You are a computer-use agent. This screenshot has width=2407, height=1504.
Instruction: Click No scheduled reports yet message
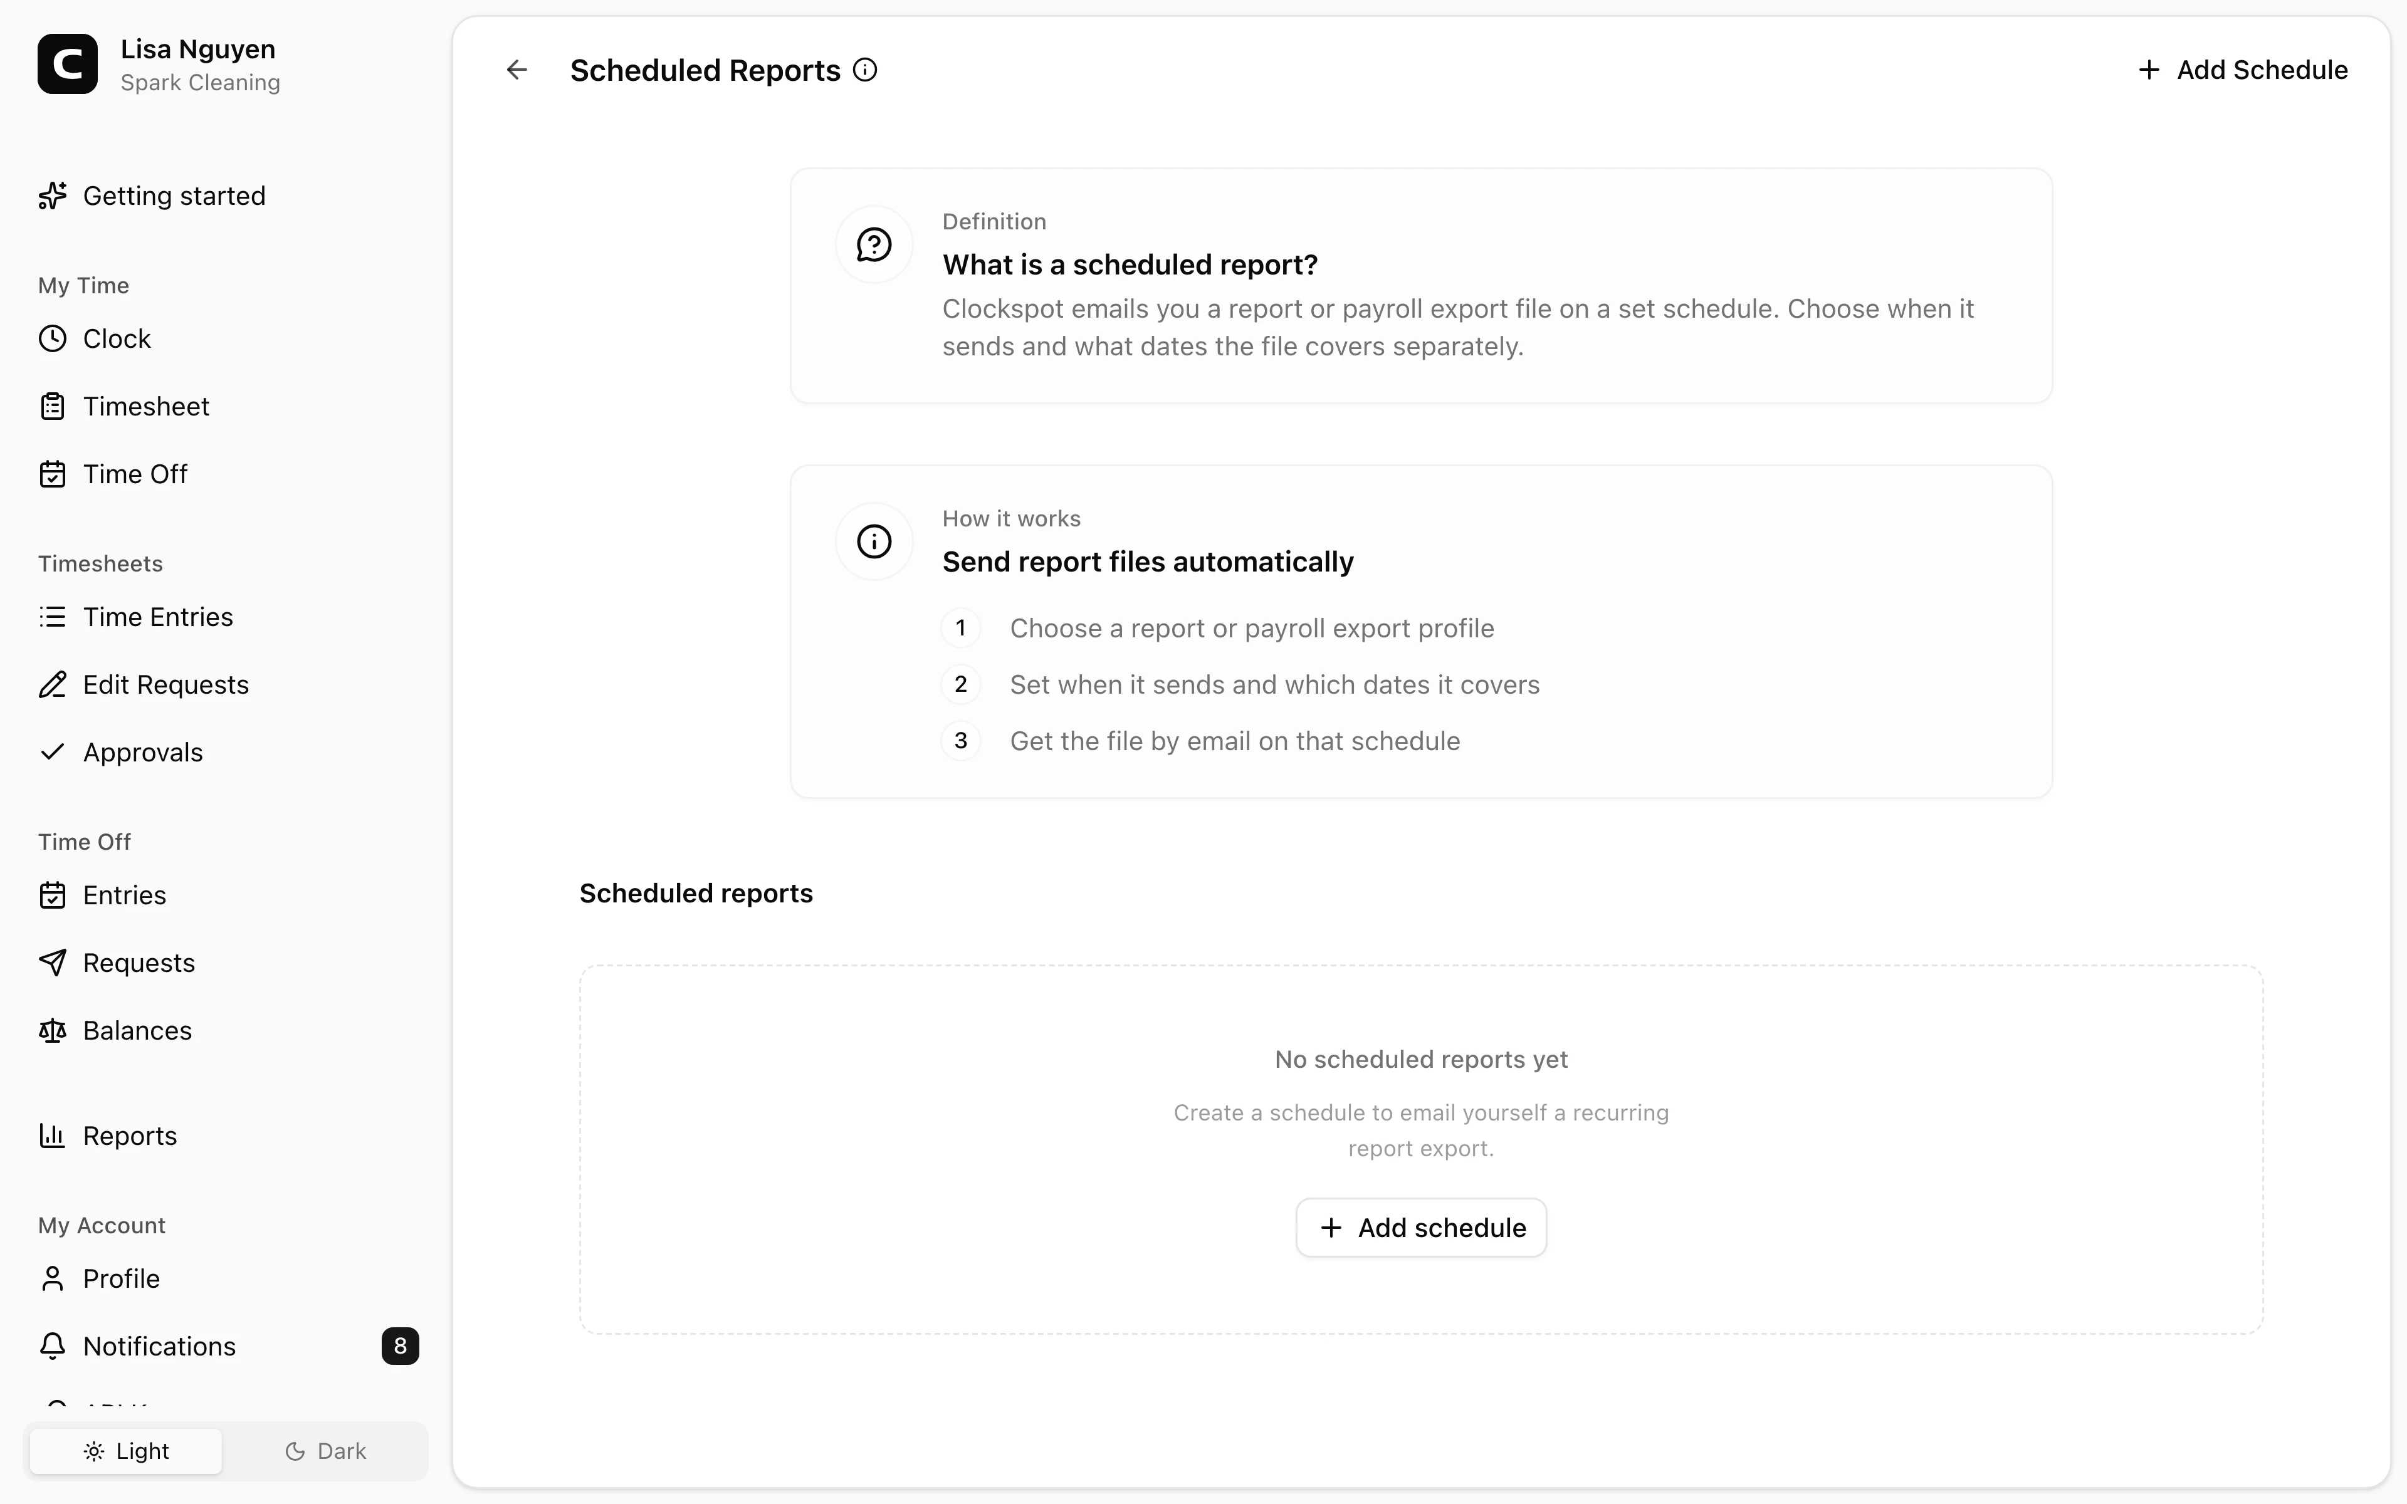coord(1422,1059)
